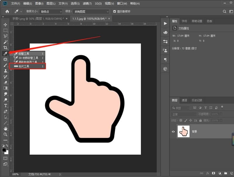Image resolution: width=234 pixels, height=177 pixels.
Task: Toggle the 显示取样环 checkbox
Action: [115, 11]
